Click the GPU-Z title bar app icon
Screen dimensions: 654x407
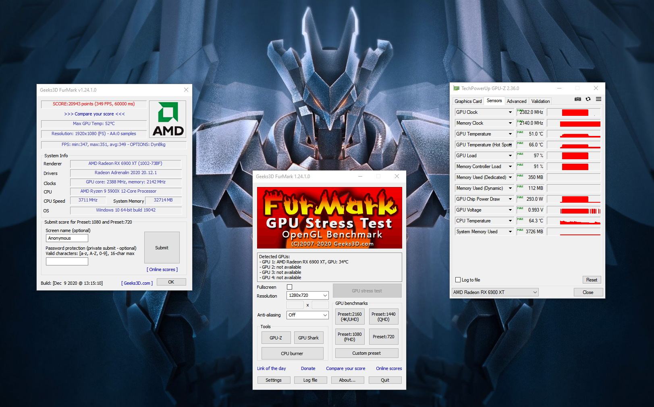pos(457,88)
